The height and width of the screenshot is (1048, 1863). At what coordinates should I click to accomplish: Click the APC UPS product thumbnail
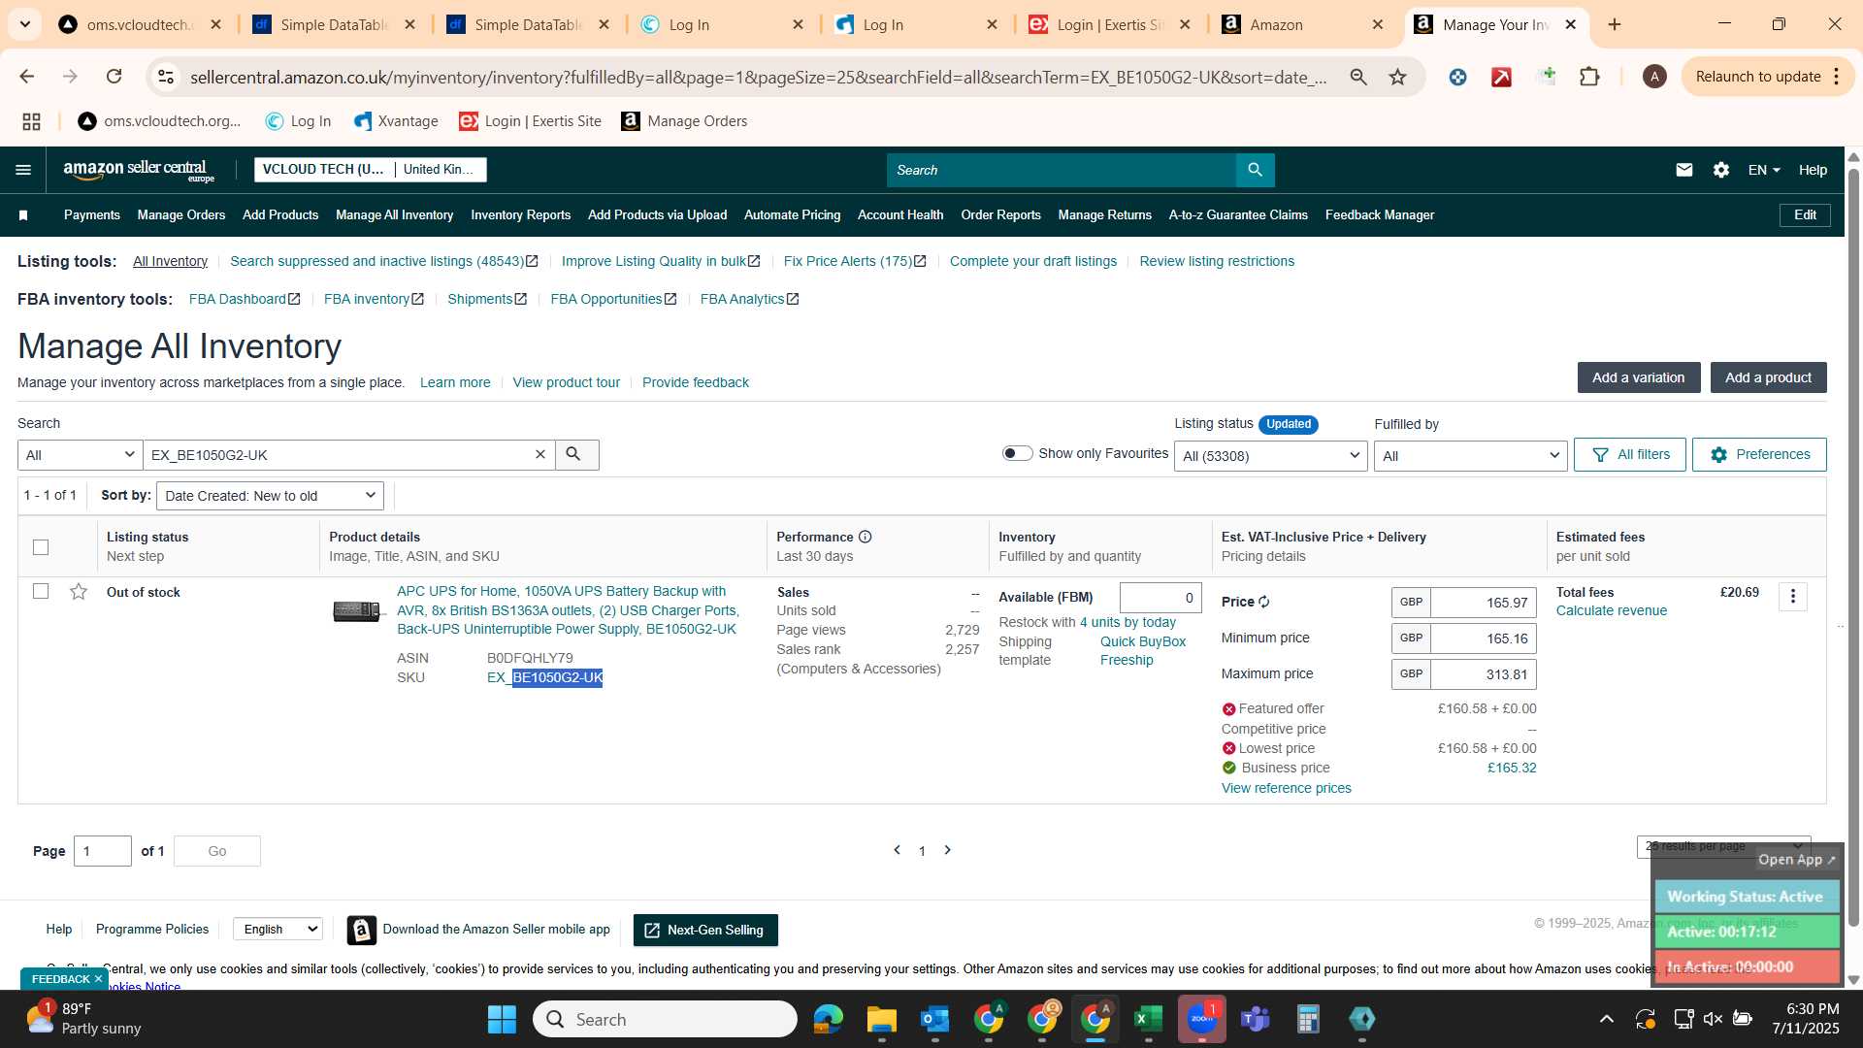pos(359,611)
